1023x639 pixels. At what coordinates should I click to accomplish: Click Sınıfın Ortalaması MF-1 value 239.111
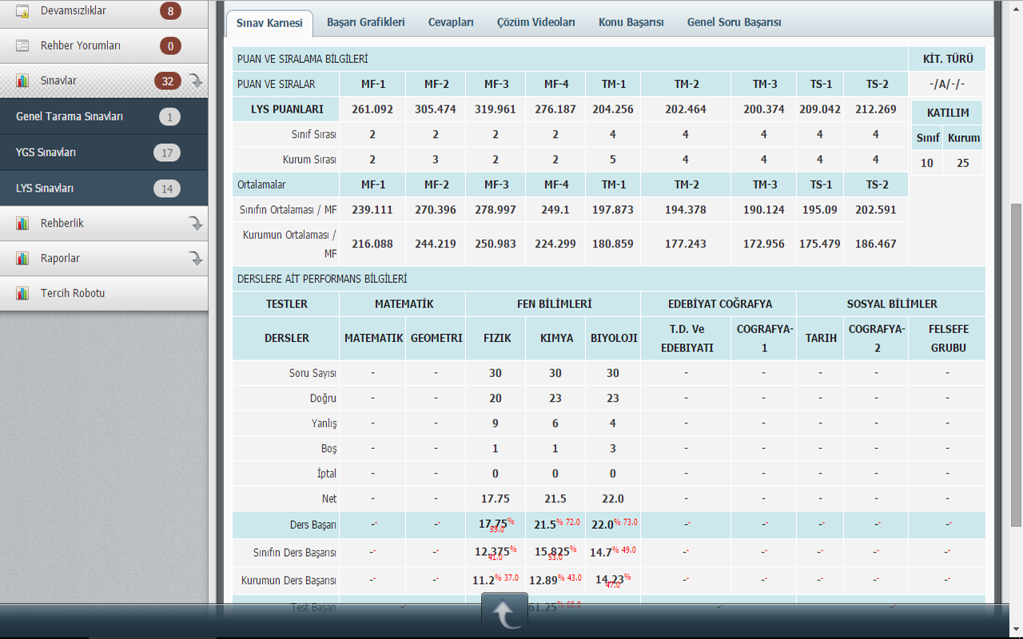[372, 210]
